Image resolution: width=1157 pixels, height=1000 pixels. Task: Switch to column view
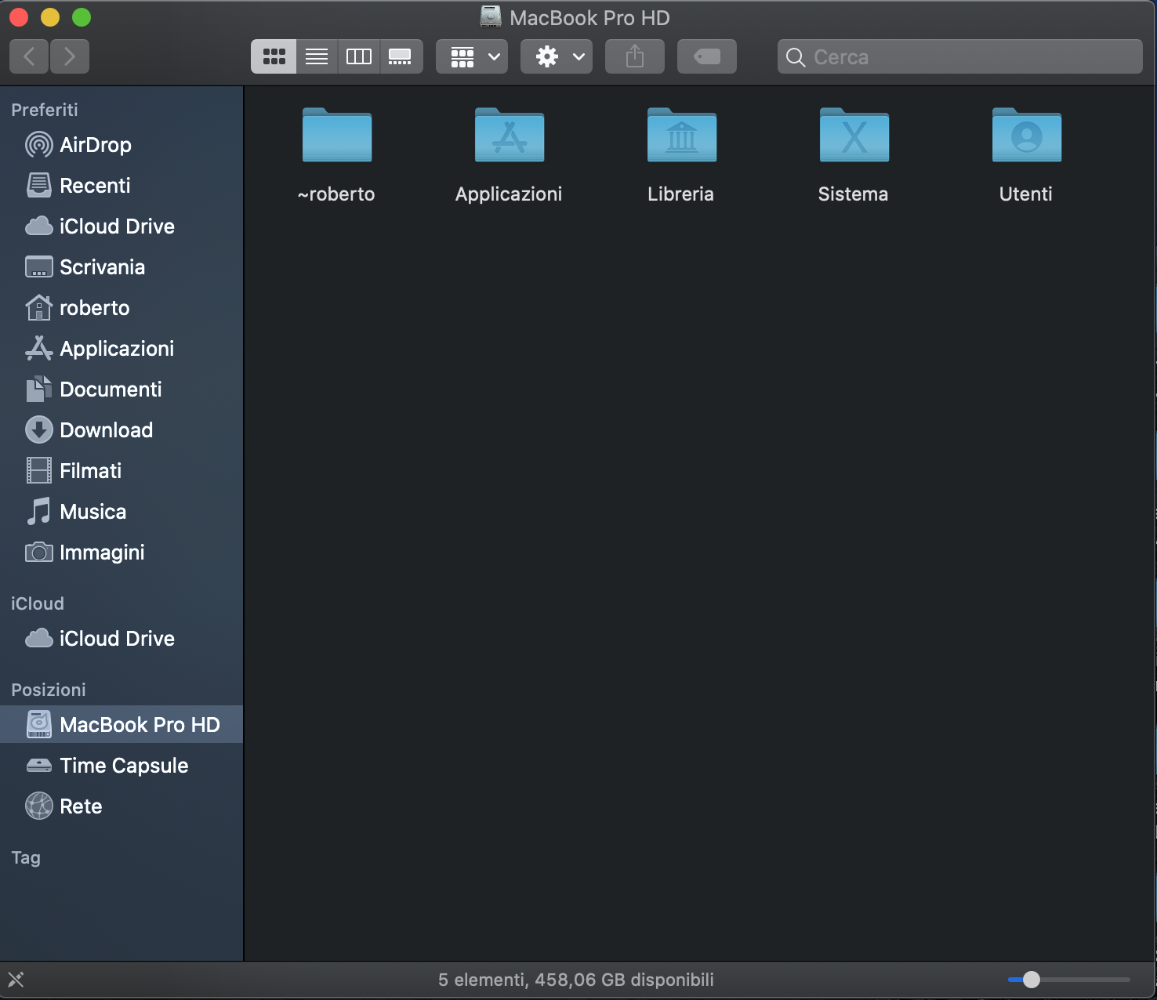(359, 56)
